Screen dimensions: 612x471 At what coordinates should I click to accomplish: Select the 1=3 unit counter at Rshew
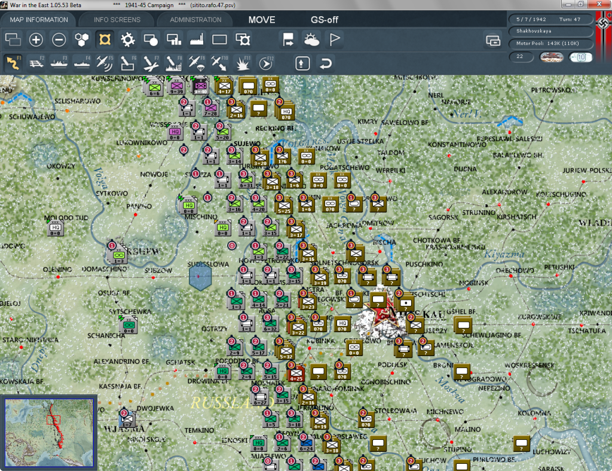point(118,255)
